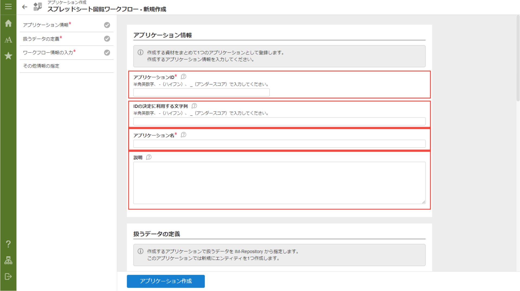Click the page title スプレッドシート回覧ワークフロー - 新規作成
This screenshot has width=520, height=291.
point(107,9)
